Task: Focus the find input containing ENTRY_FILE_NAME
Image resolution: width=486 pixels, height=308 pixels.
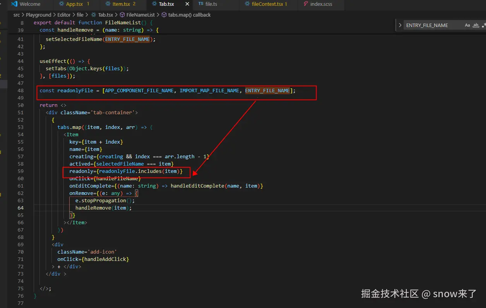Action: tap(433, 25)
